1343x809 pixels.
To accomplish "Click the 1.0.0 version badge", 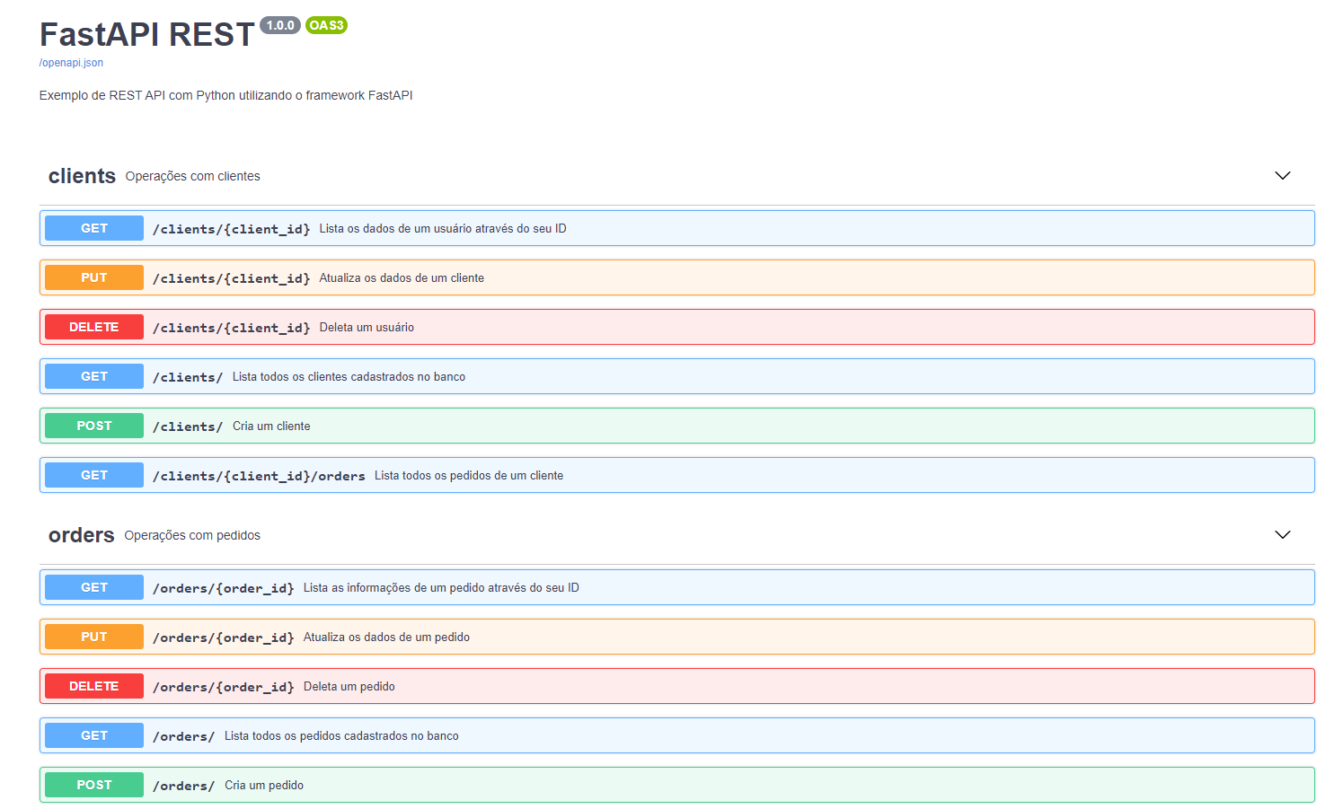I will click(x=279, y=25).
